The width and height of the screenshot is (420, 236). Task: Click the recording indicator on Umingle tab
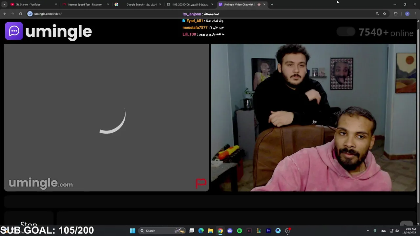259,5
